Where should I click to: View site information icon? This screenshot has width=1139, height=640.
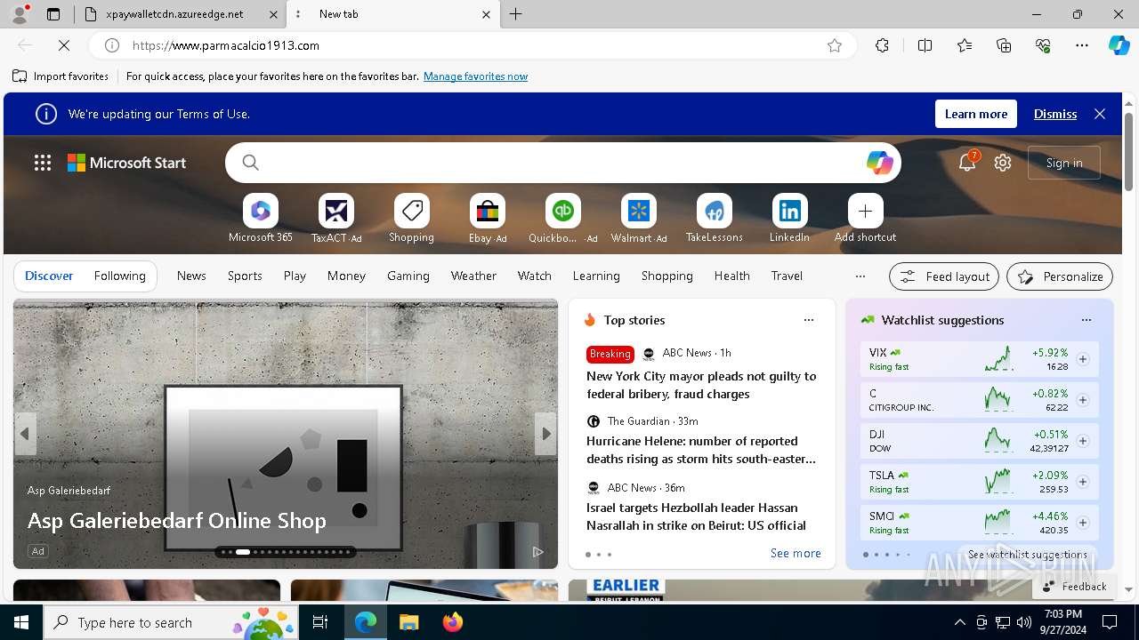[x=112, y=45]
